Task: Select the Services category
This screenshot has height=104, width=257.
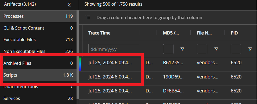Action: click(x=38, y=98)
